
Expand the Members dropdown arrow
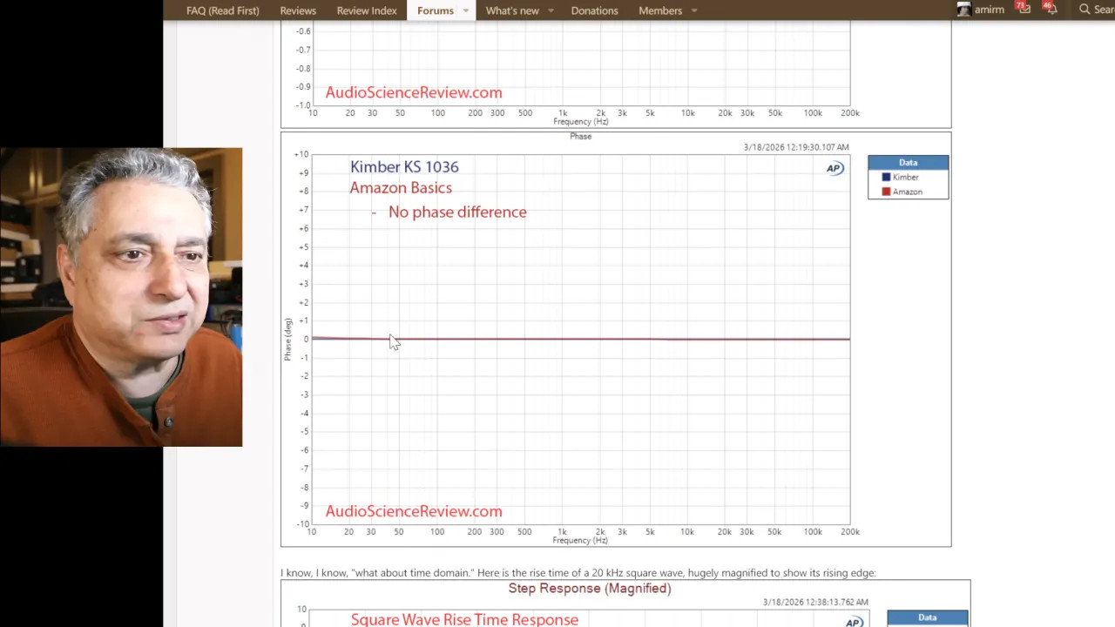(x=694, y=10)
